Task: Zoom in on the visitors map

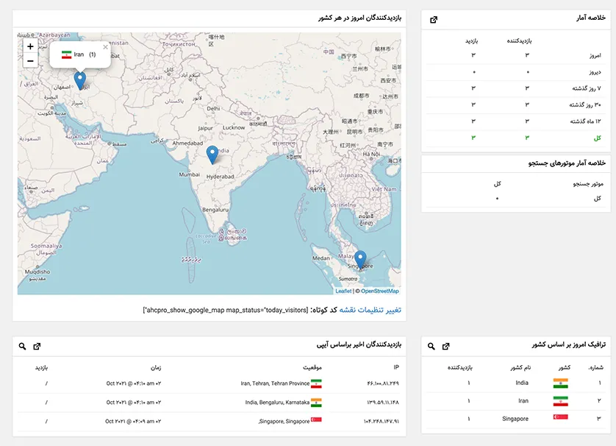Action: pyautogui.click(x=30, y=46)
